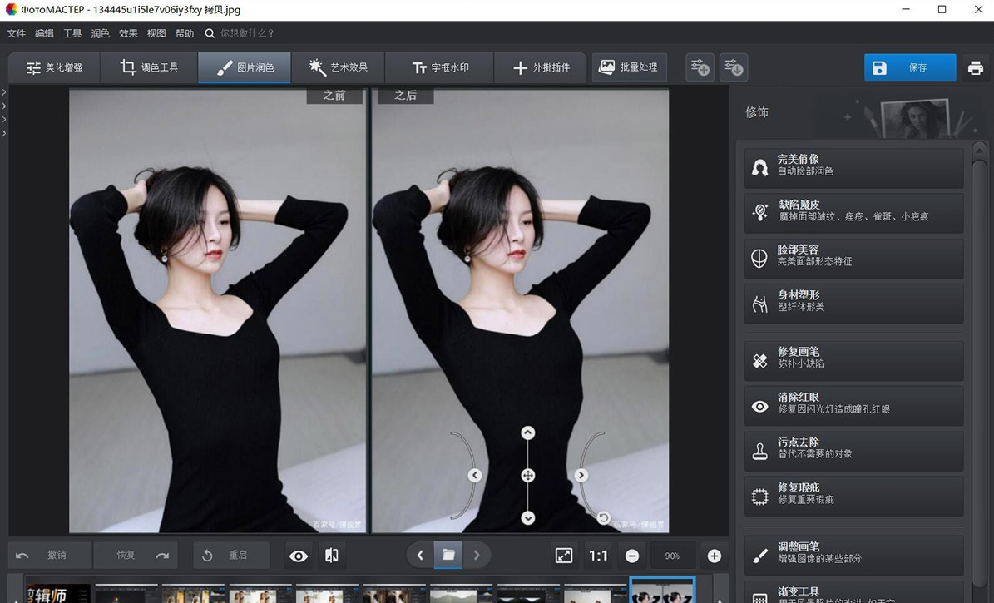Click the 1:1 actual size button

[x=598, y=556]
